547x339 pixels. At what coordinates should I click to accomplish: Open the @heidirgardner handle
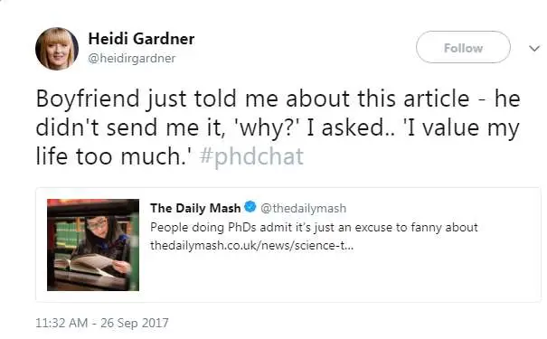click(x=131, y=58)
